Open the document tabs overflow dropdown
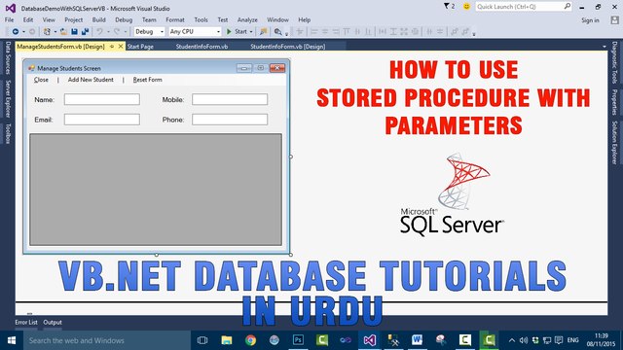The width and height of the screenshot is (623, 350). pyautogui.click(x=605, y=47)
